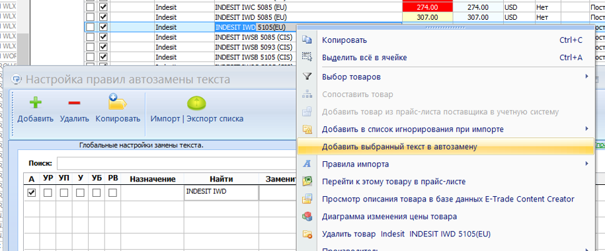This screenshot has width=605, height=251.
Task: Untick the checked box in INDESIT IWD 5085 row
Action: coord(103,17)
